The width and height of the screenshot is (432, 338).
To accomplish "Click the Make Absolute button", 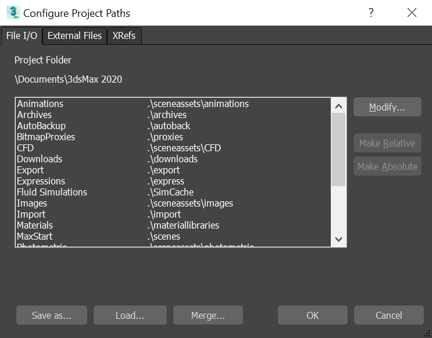I will (387, 166).
